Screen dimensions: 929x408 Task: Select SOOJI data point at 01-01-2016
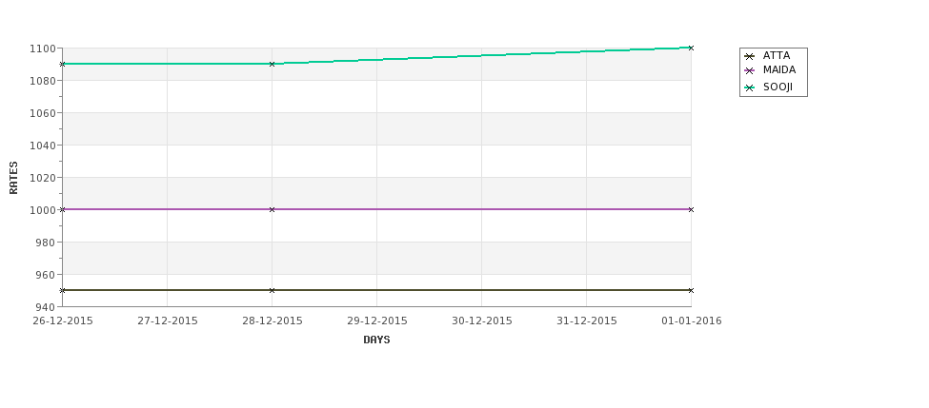pyautogui.click(x=691, y=48)
